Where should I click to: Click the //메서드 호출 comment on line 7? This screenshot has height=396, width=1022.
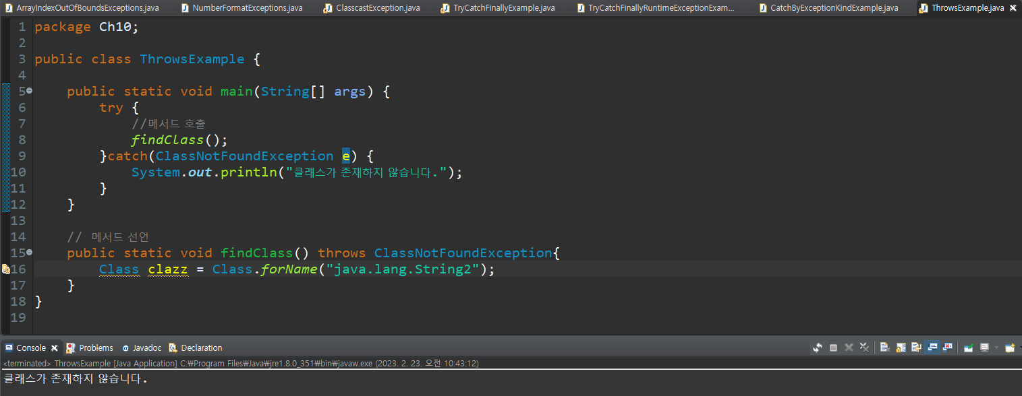169,124
